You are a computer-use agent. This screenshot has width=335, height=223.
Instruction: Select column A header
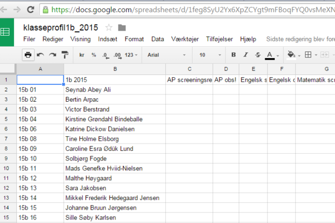(40, 69)
